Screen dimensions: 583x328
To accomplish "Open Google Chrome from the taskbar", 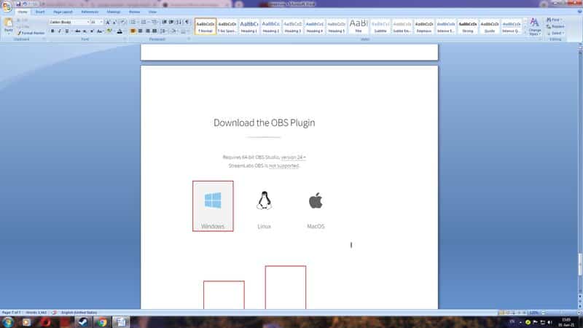I will point(102,321).
